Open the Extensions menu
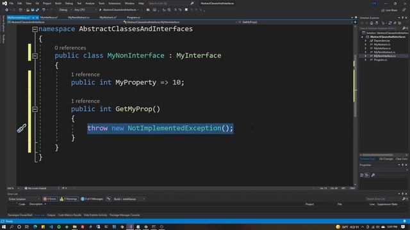 tap(115, 3)
